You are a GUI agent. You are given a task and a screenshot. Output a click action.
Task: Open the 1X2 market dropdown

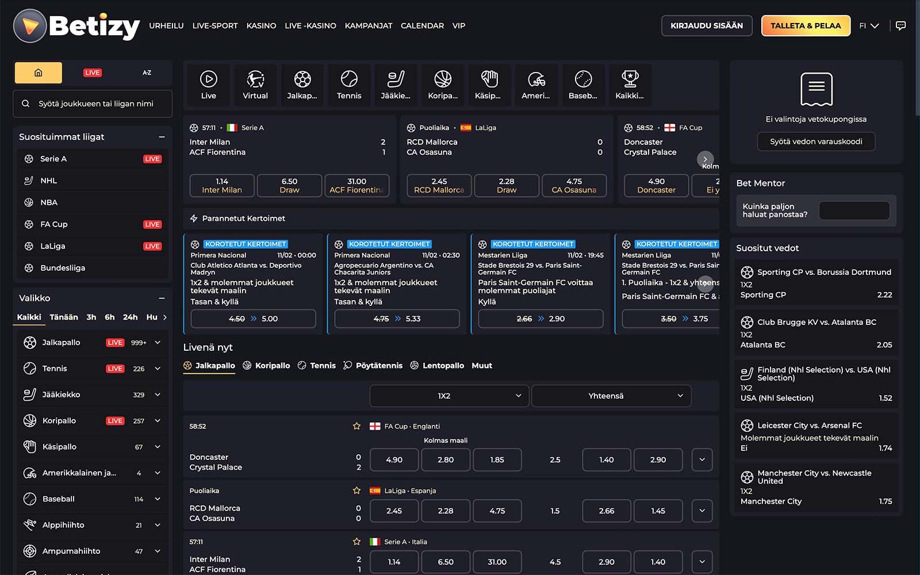[x=449, y=396]
